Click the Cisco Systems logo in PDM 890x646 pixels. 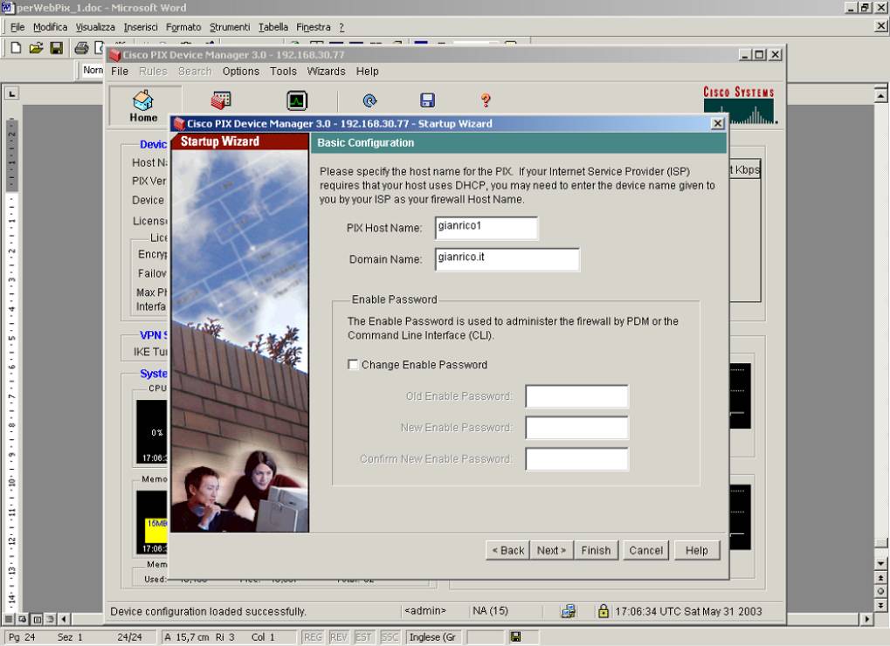739,105
